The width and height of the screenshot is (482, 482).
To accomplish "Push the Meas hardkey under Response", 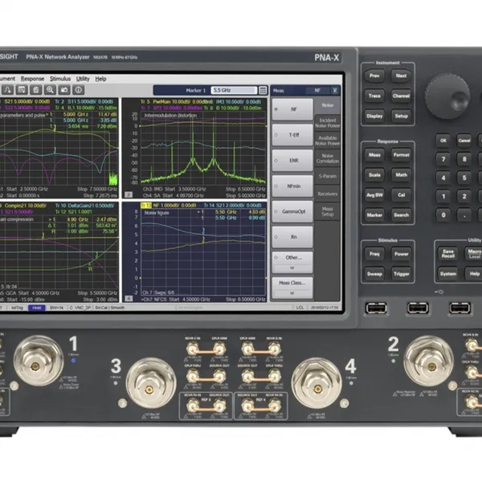I will (374, 155).
